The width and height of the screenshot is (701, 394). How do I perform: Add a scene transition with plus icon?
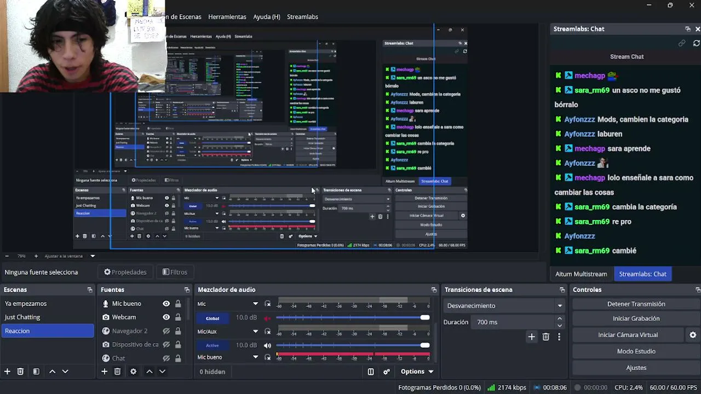pos(531,337)
